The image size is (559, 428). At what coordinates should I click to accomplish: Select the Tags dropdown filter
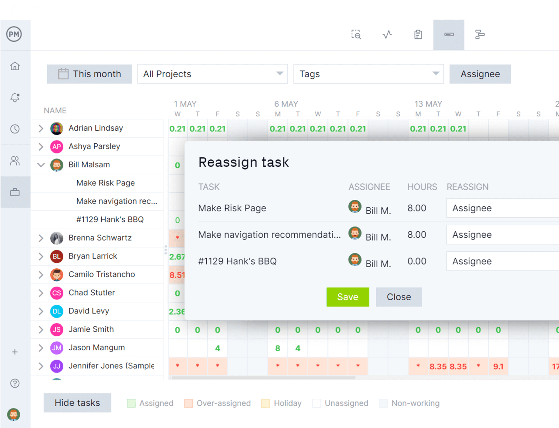367,74
